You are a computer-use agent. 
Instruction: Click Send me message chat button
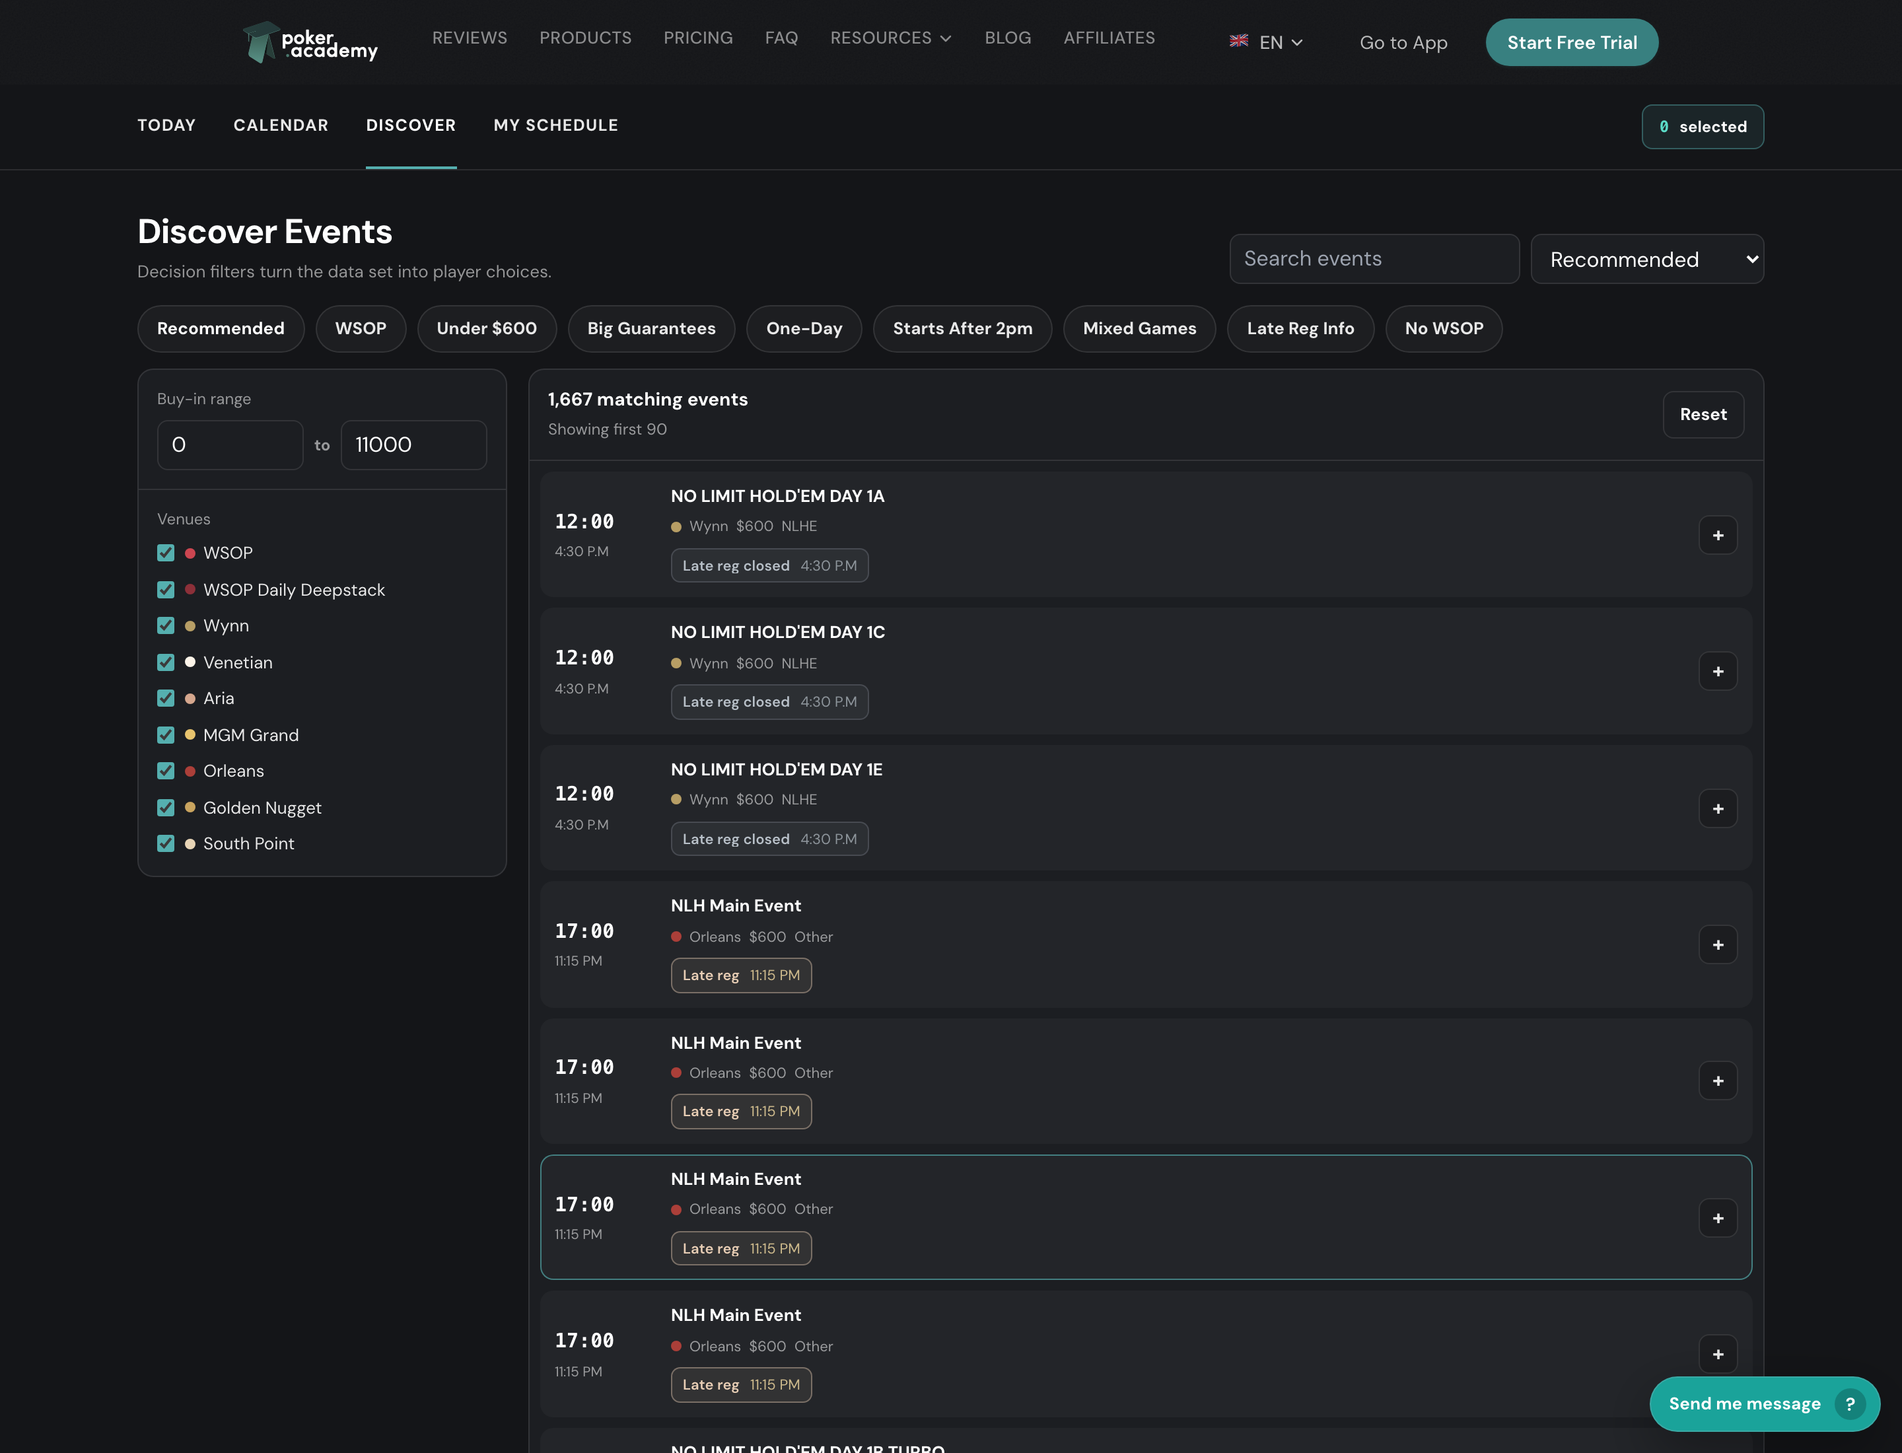(1765, 1403)
